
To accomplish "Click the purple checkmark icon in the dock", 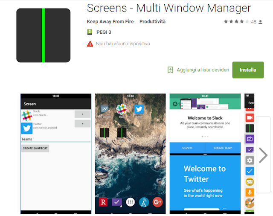I will point(116,202).
